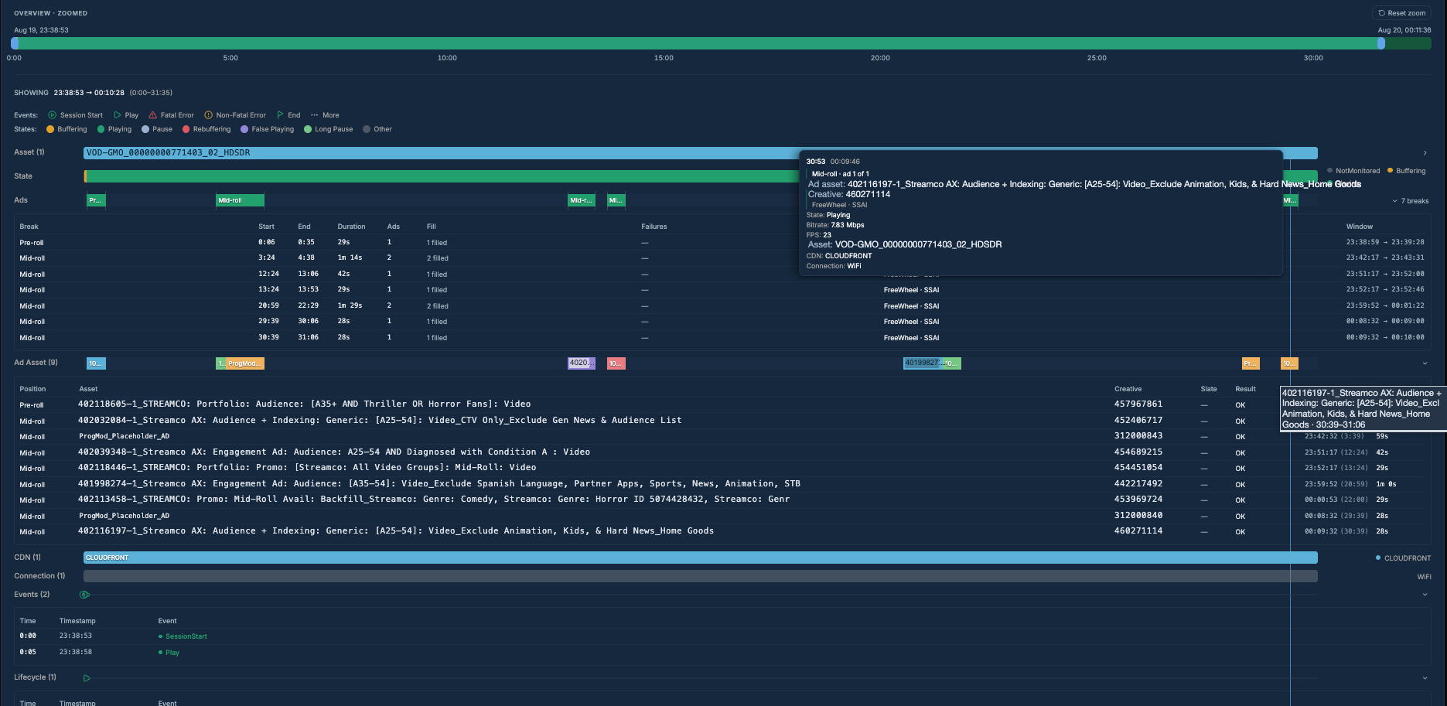Toggle the Fatal Error event filter
The width and height of the screenshot is (1447, 706).
point(172,115)
